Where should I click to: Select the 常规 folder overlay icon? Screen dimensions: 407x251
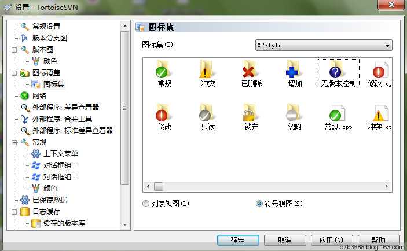163,69
